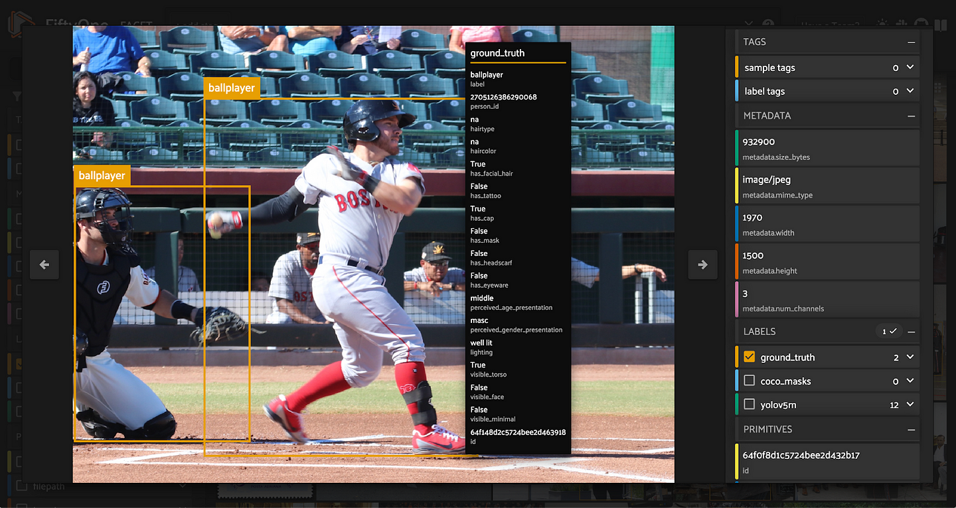Click the 1970 metadata.width value
956x508 pixels.
[752, 218]
